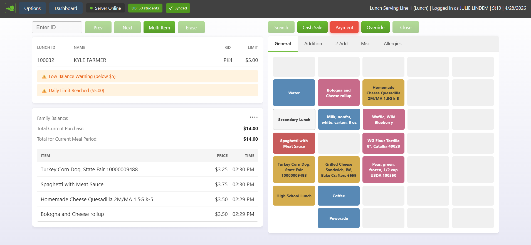Select Turkey Corn Dog row in purchase list
The height and width of the screenshot is (245, 531).
(147, 169)
